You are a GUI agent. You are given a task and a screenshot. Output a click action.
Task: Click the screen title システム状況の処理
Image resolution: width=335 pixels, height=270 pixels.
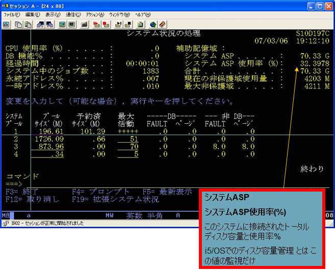point(164,33)
